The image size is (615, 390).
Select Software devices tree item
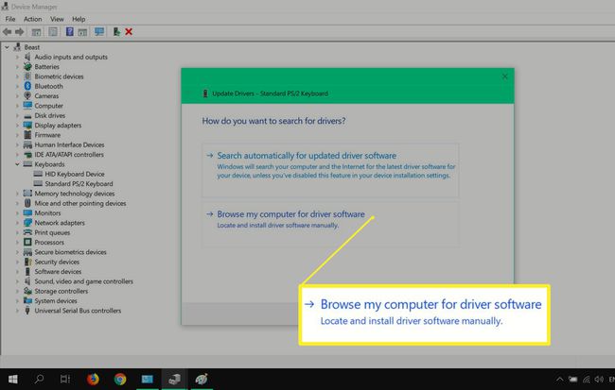[58, 271]
